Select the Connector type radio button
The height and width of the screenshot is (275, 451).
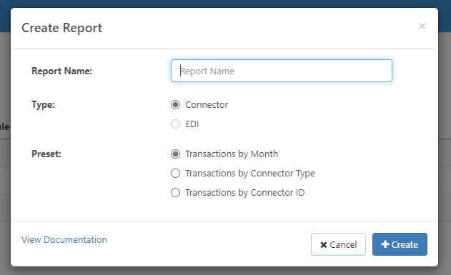coord(175,104)
